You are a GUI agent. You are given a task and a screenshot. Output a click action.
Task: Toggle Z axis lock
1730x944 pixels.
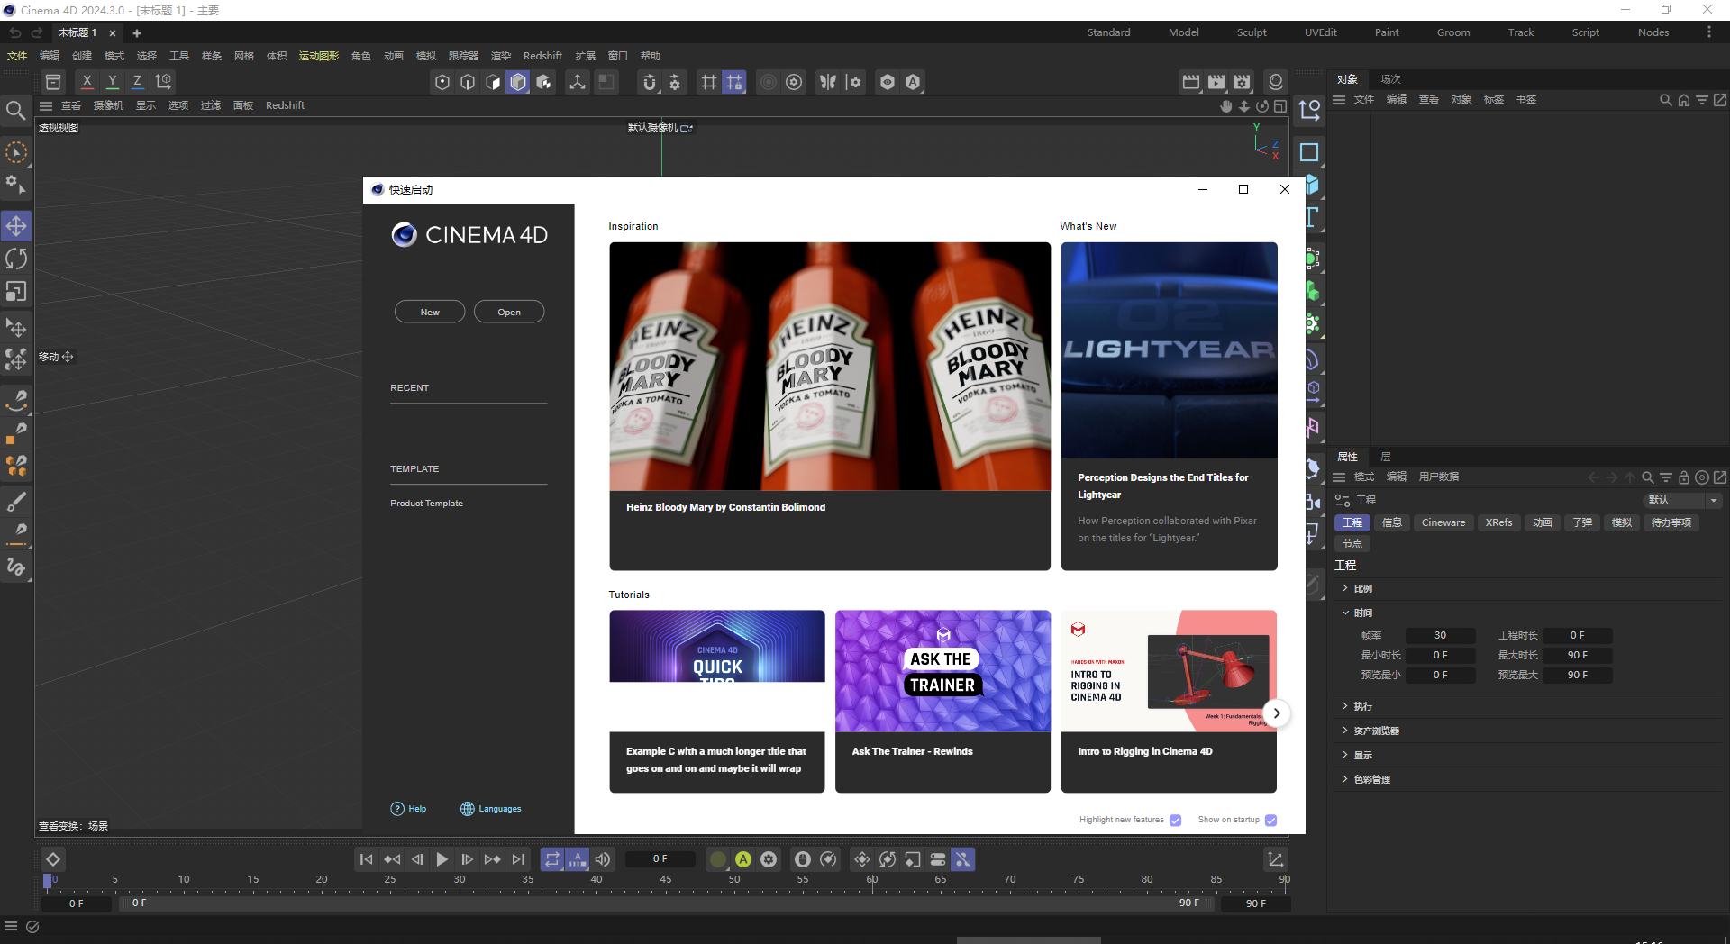coord(138,82)
